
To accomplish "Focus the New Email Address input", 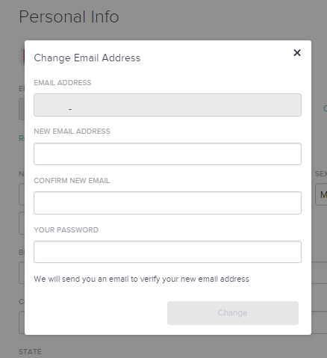I will (167, 154).
